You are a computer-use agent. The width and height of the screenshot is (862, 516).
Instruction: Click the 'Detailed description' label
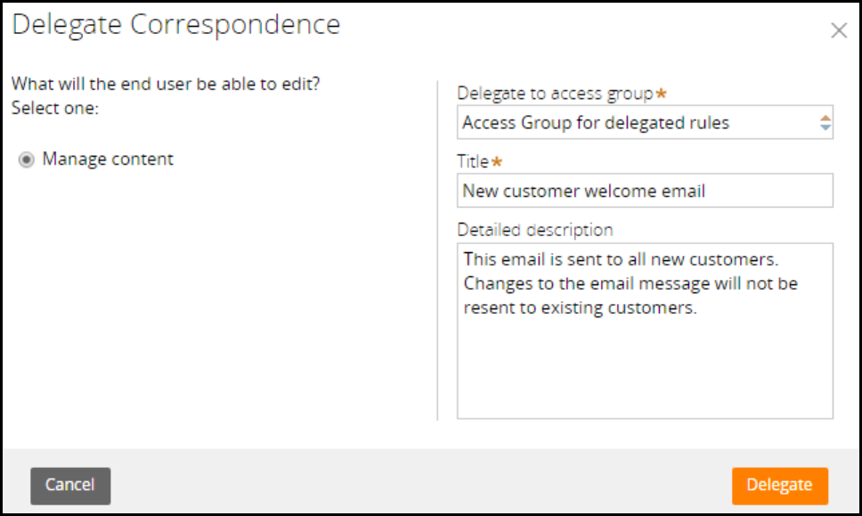(x=534, y=230)
